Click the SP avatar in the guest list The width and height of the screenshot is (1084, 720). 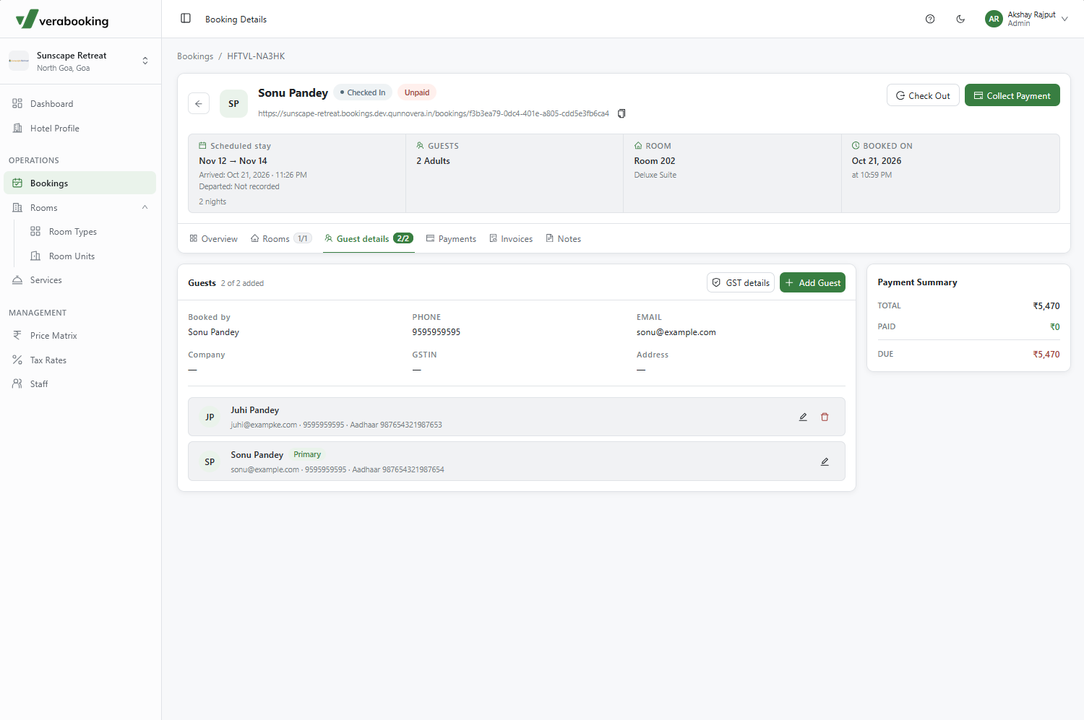click(210, 461)
